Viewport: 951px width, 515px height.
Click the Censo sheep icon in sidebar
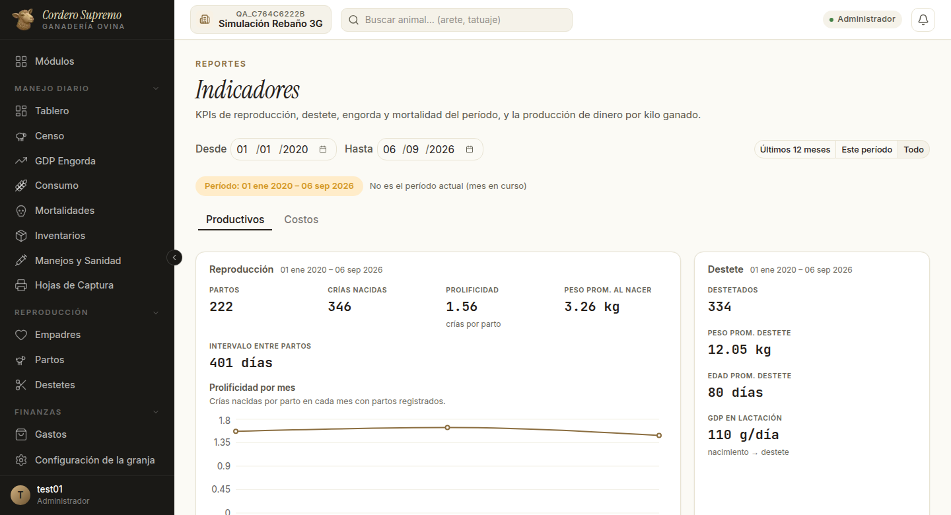[x=21, y=136]
